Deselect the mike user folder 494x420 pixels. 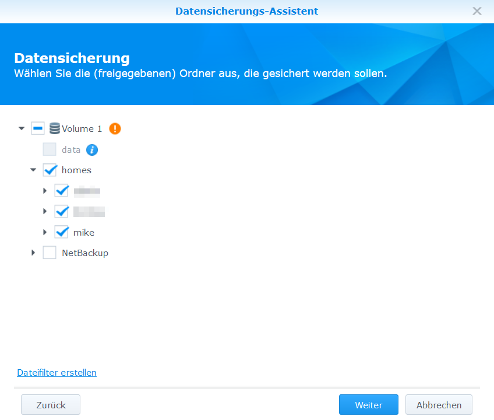tap(61, 232)
